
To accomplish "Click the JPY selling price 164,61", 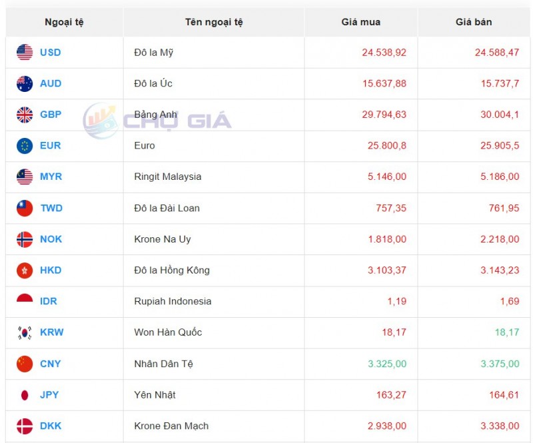I will pos(504,395).
